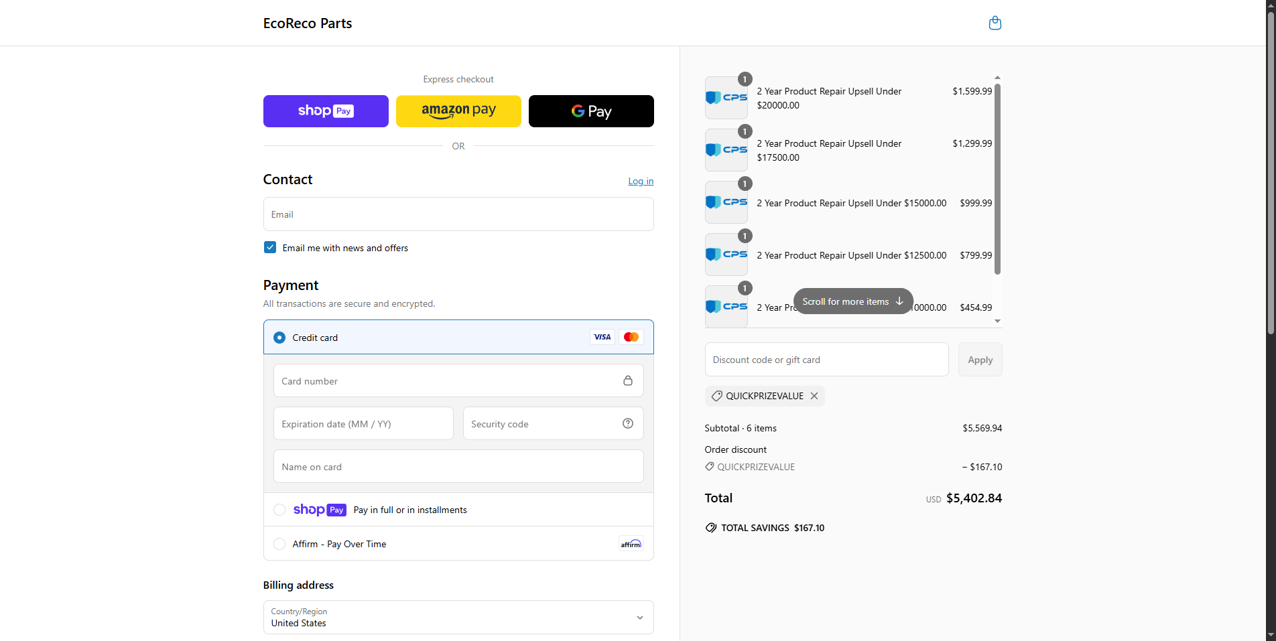Click the Scroll for more items button

tap(853, 301)
